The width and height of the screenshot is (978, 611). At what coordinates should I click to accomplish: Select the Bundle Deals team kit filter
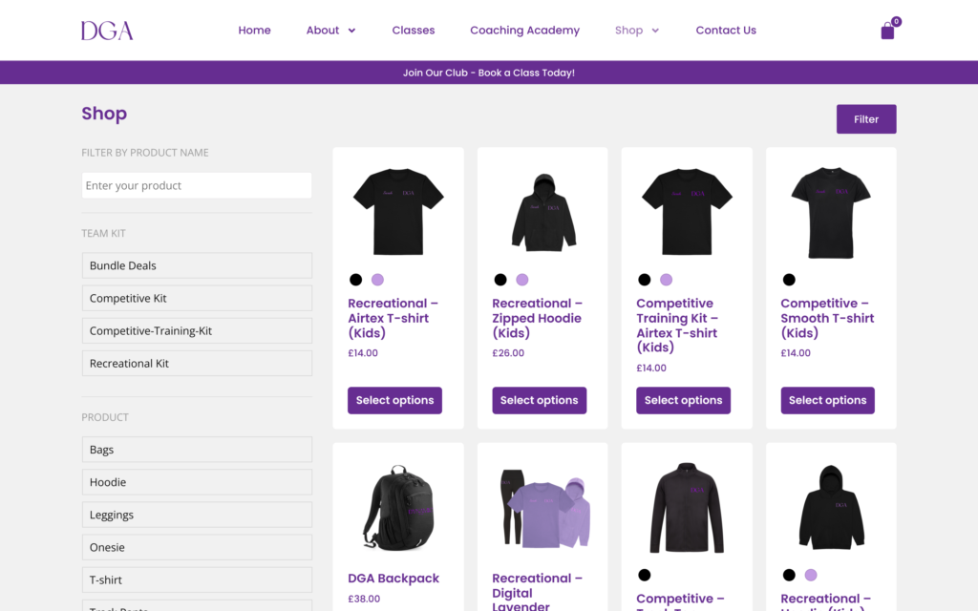(x=197, y=265)
